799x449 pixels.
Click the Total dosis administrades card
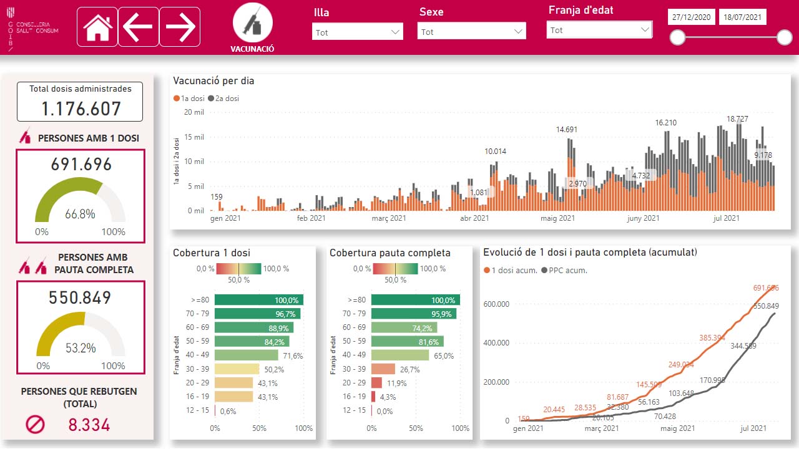(x=80, y=102)
